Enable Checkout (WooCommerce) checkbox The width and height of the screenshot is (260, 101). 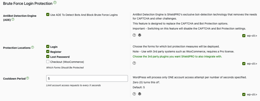(48, 62)
